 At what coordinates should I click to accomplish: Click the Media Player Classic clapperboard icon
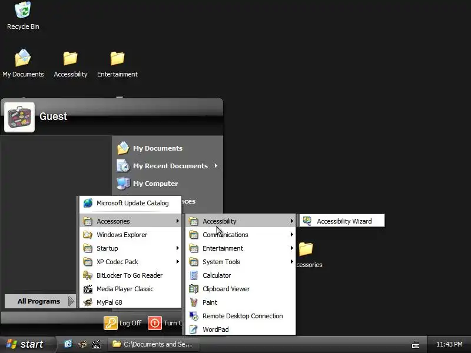click(88, 289)
